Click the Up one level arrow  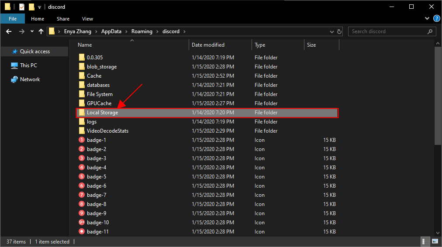(41, 31)
